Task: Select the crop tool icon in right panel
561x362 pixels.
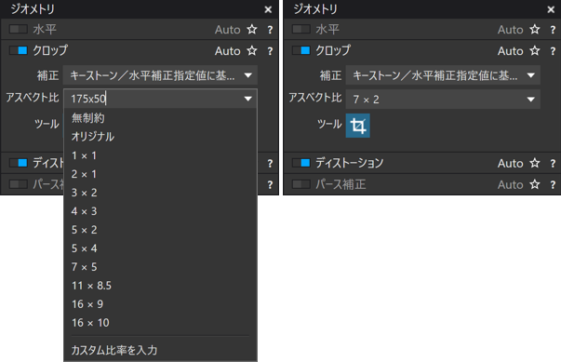Action: tap(358, 126)
